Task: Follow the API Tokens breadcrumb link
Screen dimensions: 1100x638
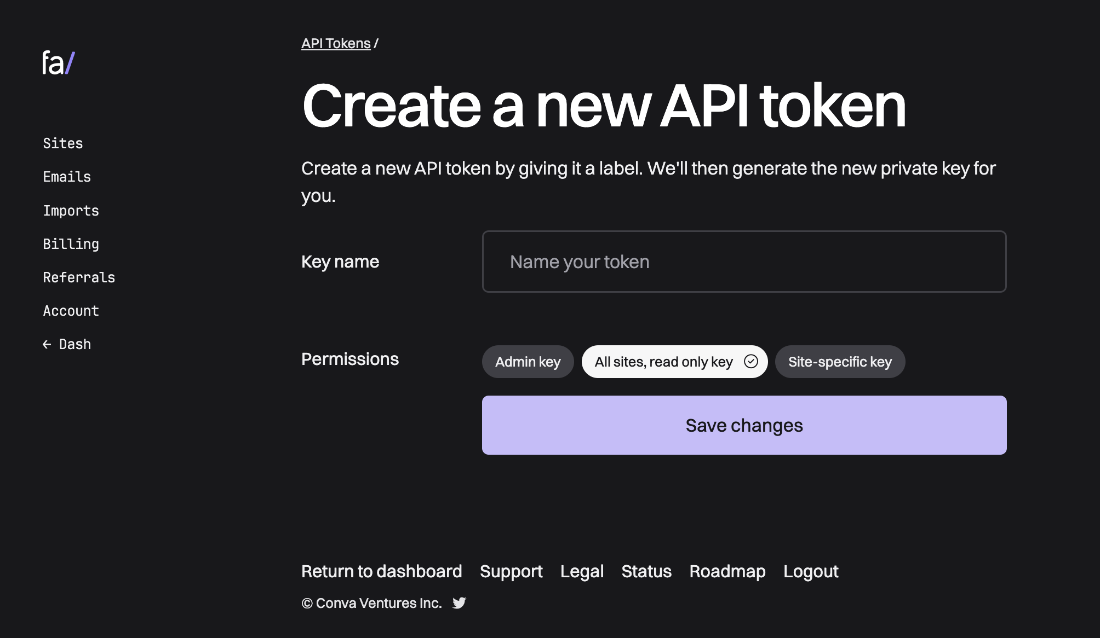Action: (x=336, y=43)
